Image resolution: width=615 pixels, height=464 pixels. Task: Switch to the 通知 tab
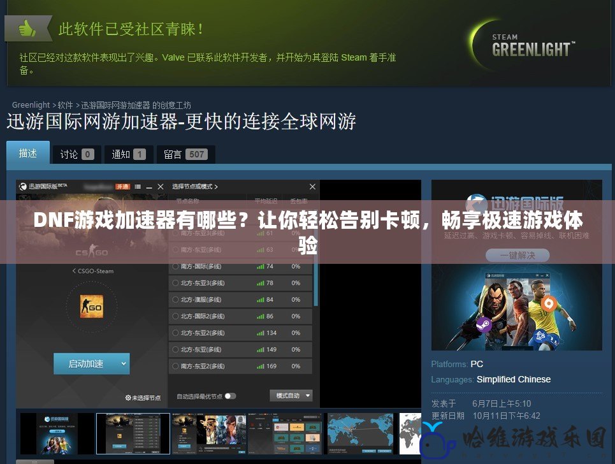point(128,154)
